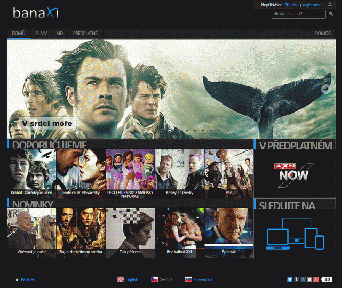Viewport: 342px width, 288px height.
Task: Click the Sledujte na heading
Action: 287,205
